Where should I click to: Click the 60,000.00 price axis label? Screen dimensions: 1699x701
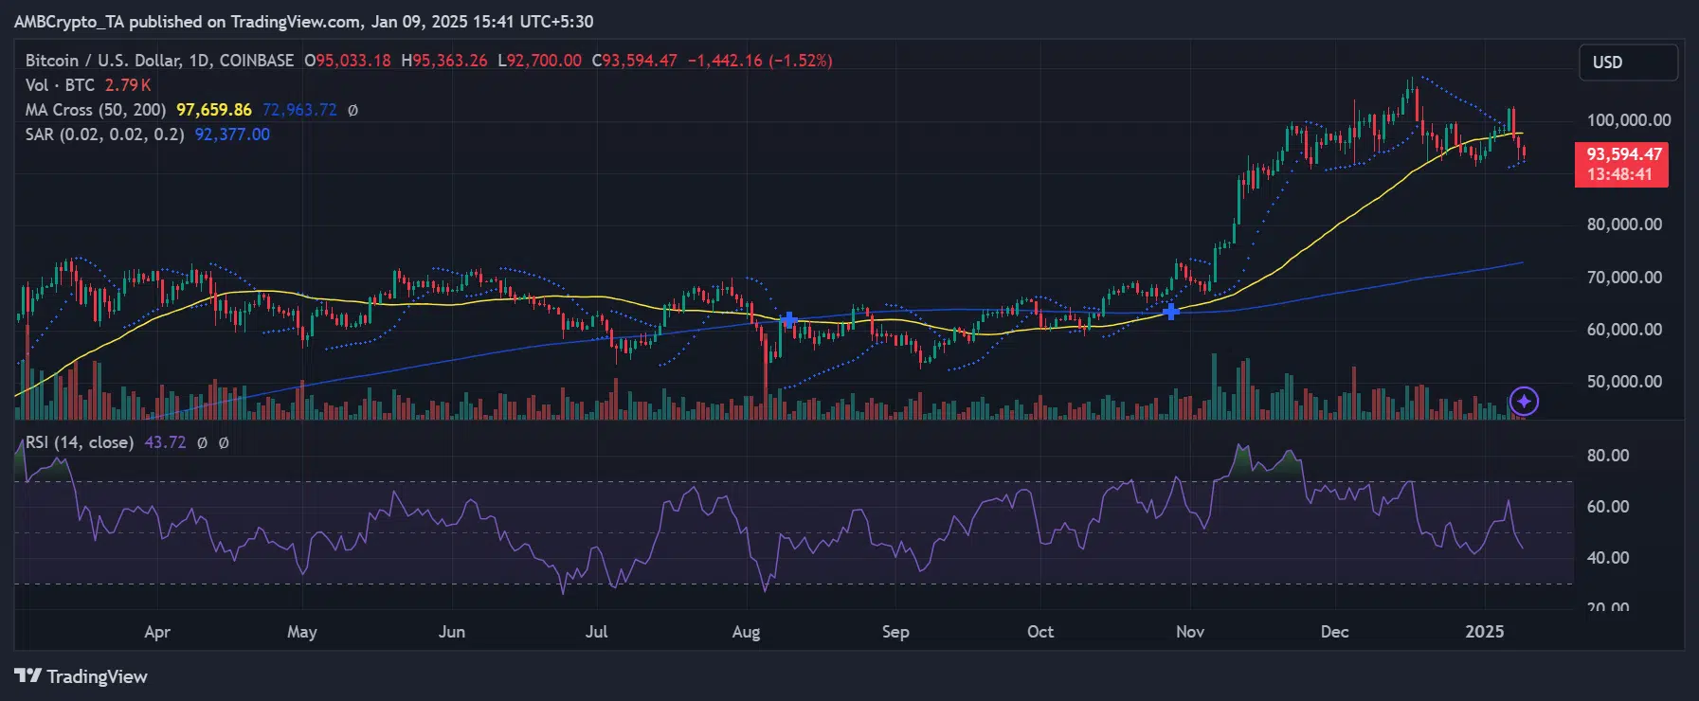coord(1624,330)
